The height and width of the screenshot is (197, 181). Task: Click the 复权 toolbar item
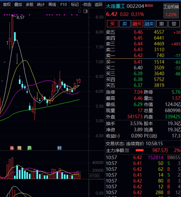pyautogui.click(x=7, y=5)
